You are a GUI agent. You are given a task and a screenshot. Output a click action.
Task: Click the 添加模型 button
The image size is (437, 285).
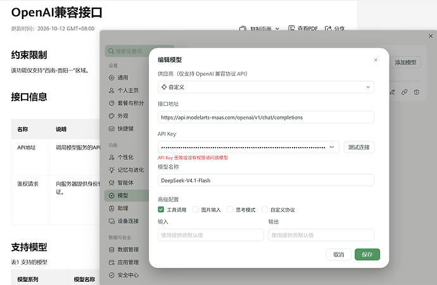(405, 63)
